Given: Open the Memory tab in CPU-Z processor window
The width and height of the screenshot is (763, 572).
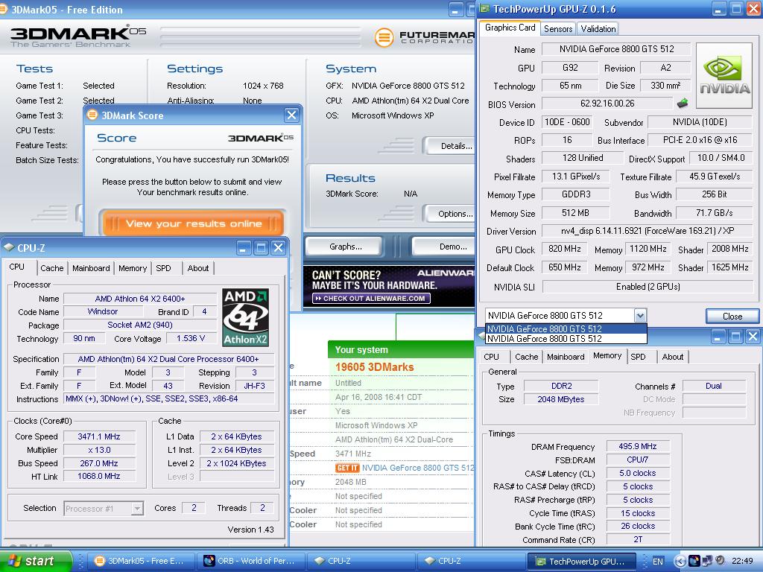Looking at the screenshot, I should [x=133, y=268].
